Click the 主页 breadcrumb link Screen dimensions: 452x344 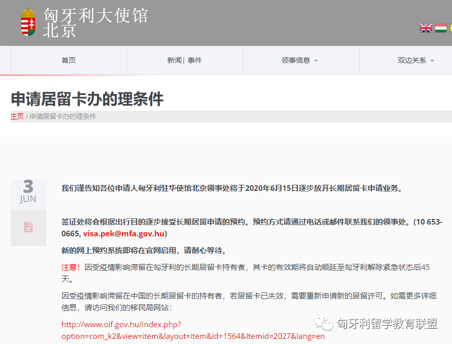(17, 116)
